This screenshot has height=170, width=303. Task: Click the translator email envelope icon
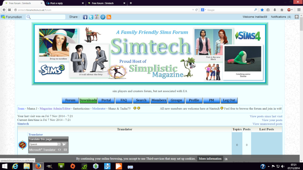pyautogui.click(x=65, y=150)
